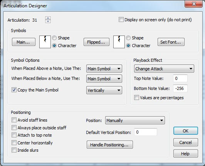Check Attach to top note

[14, 135]
